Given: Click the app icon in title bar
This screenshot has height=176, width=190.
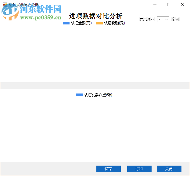Looking at the screenshot, I should click(x=5, y=5).
